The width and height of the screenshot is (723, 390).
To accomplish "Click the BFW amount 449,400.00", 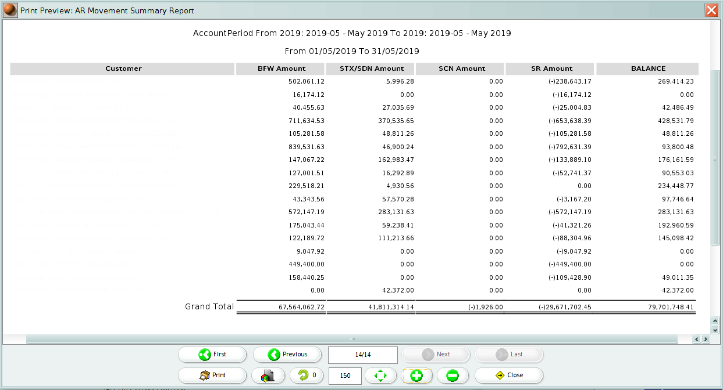I will (x=306, y=264).
